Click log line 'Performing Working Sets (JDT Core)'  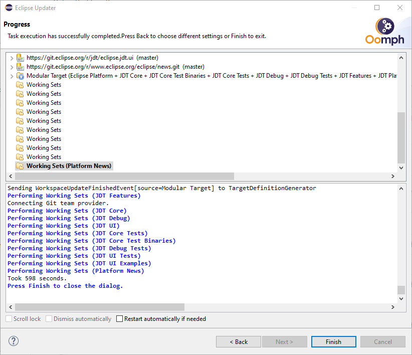(x=67, y=211)
